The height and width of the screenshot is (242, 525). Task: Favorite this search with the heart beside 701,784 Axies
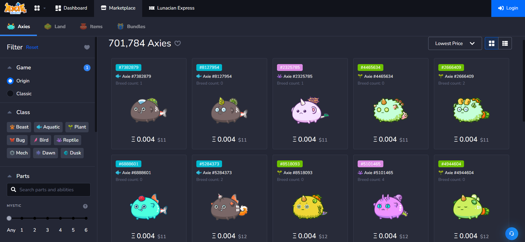178,43
